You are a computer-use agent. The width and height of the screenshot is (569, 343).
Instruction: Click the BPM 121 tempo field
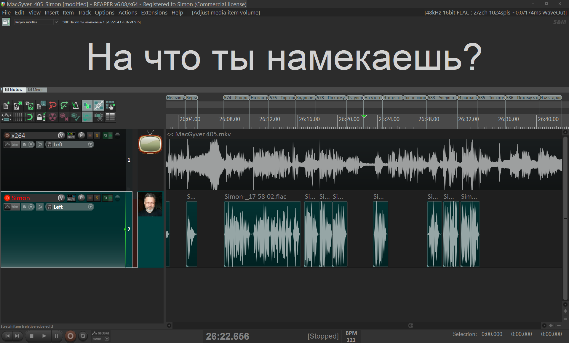[x=351, y=336]
